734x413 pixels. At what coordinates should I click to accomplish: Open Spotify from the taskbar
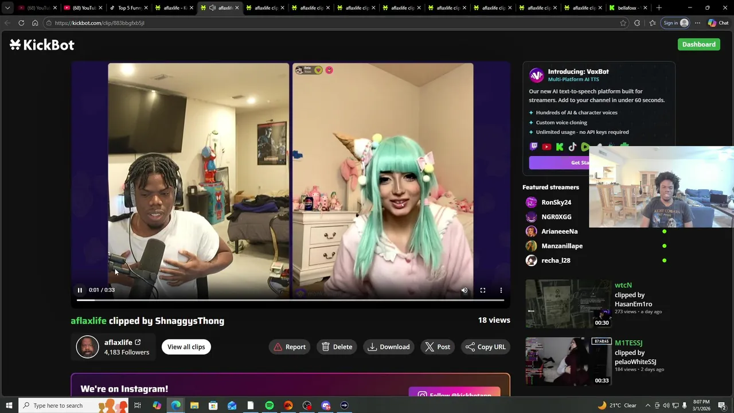coord(270,406)
